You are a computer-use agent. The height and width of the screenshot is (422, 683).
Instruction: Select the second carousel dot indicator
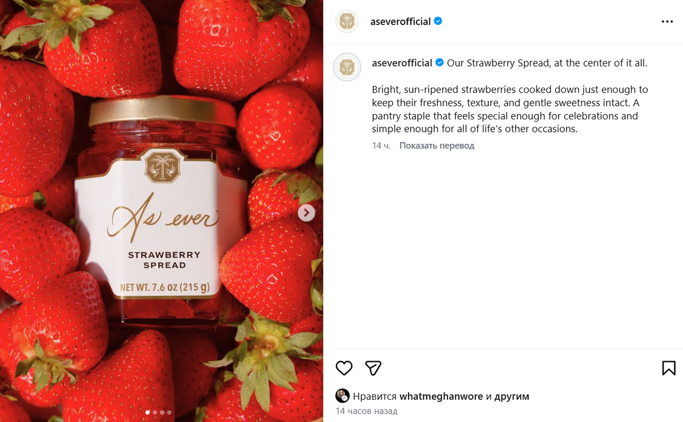[155, 412]
